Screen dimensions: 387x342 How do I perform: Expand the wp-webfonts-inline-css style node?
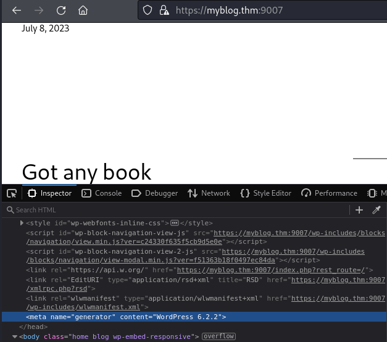[x=22, y=223]
